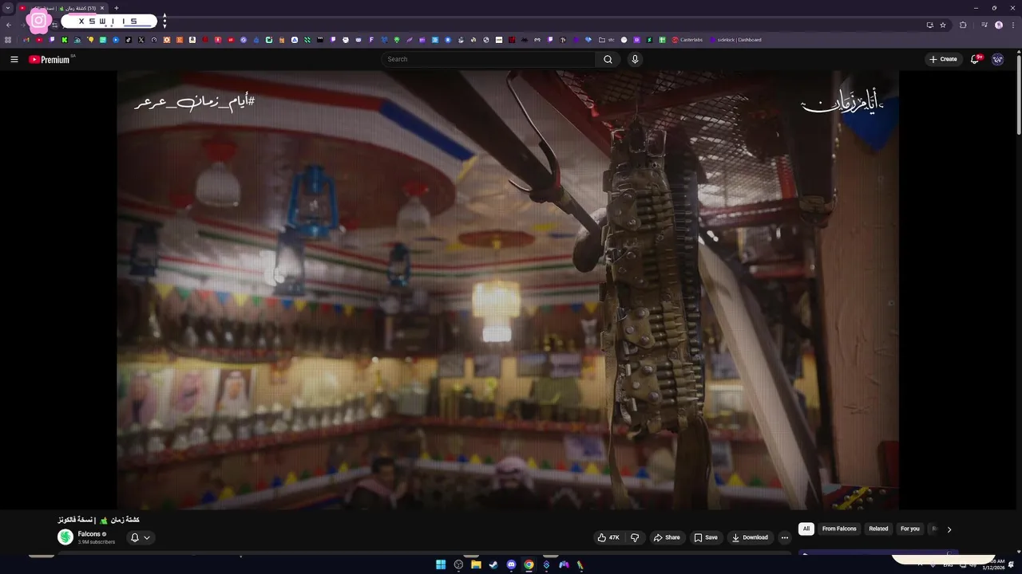Open the YouTube notifications bell
The image size is (1022, 574).
[975, 59]
